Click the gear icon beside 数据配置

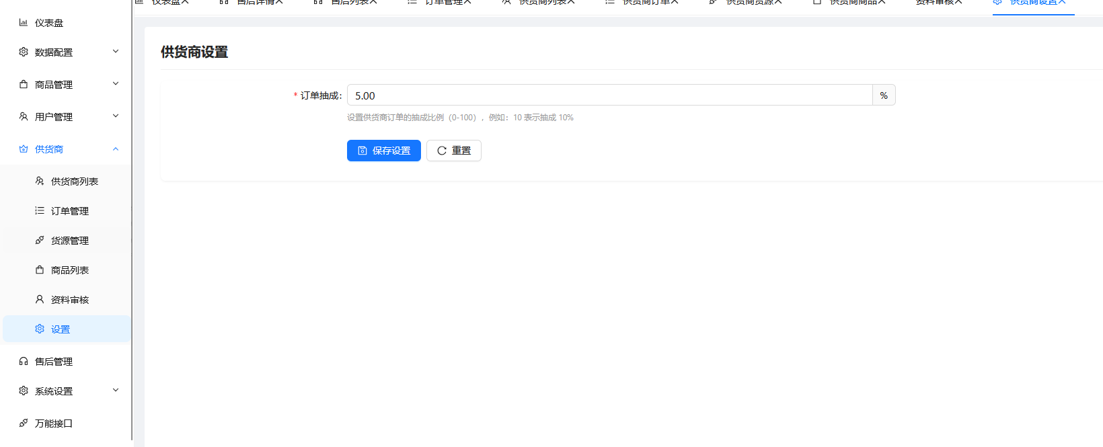[24, 52]
